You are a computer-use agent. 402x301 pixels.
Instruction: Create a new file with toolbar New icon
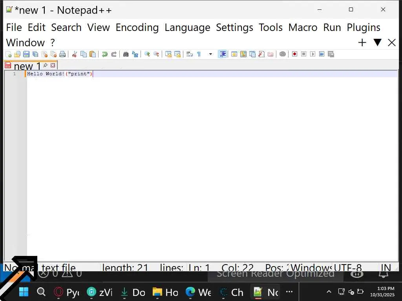point(9,54)
